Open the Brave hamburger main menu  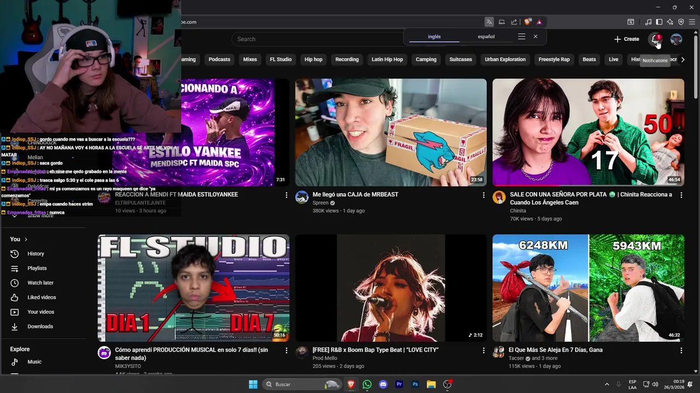pyautogui.click(x=692, y=22)
